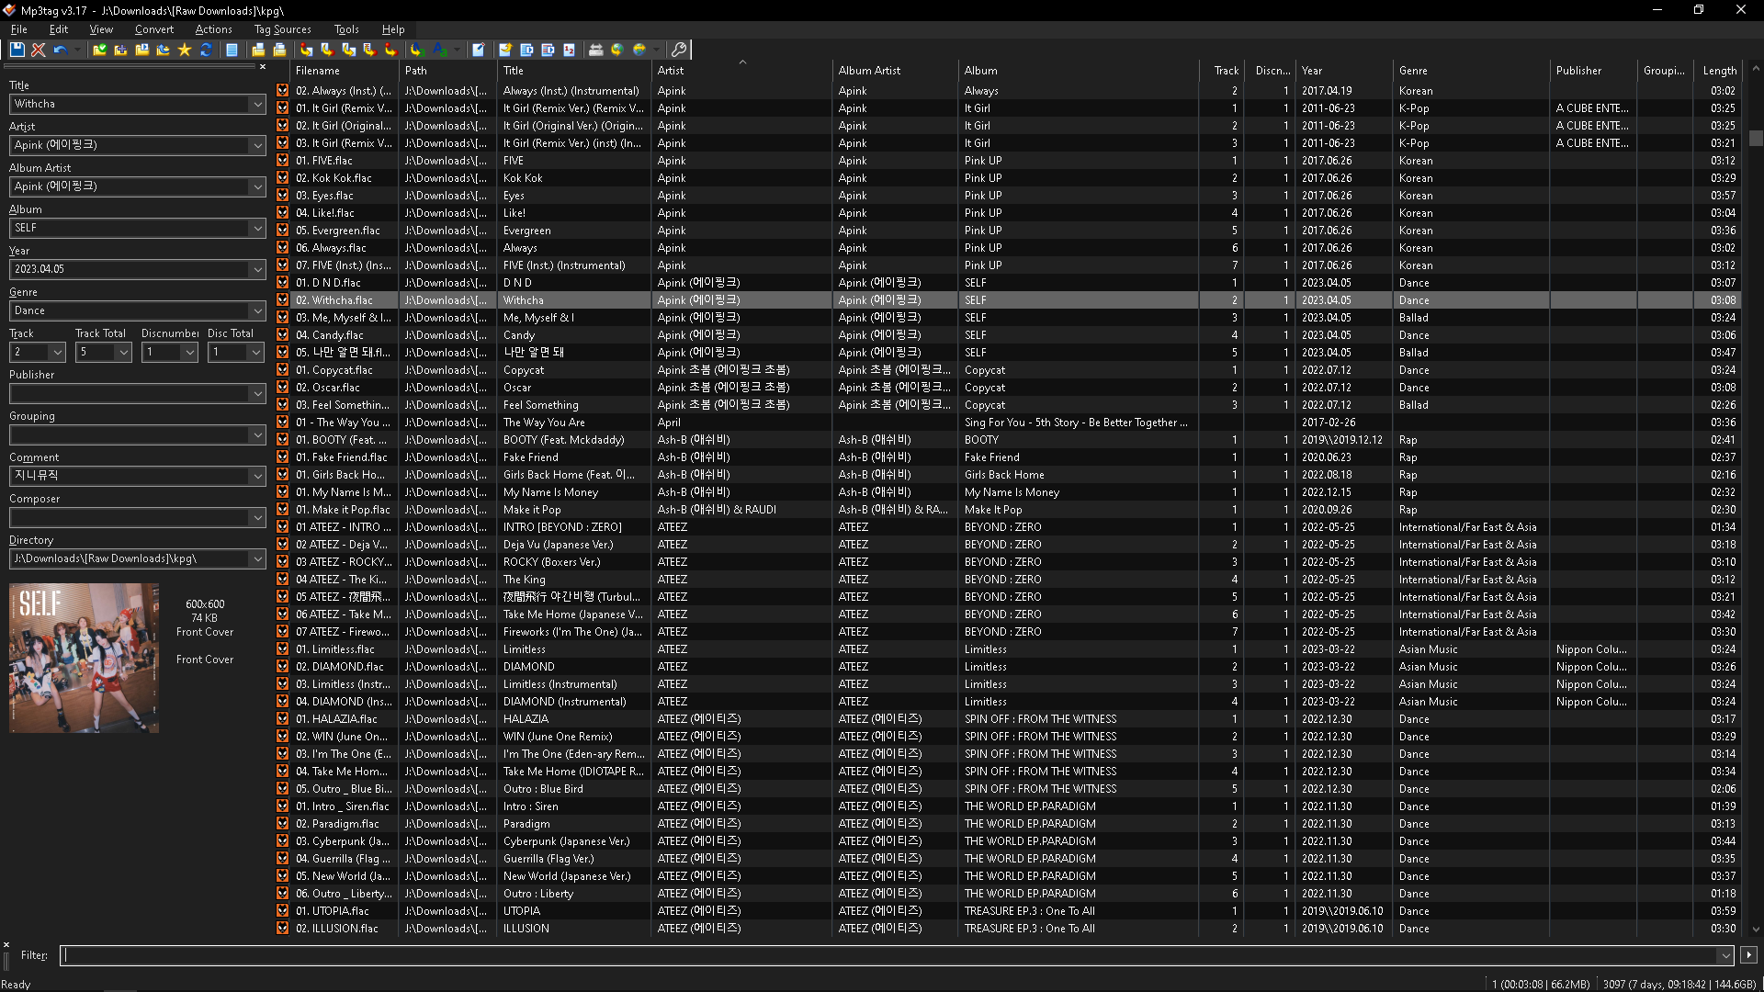Click the SELF front cover thumbnail
The height and width of the screenshot is (992, 1764).
click(84, 658)
